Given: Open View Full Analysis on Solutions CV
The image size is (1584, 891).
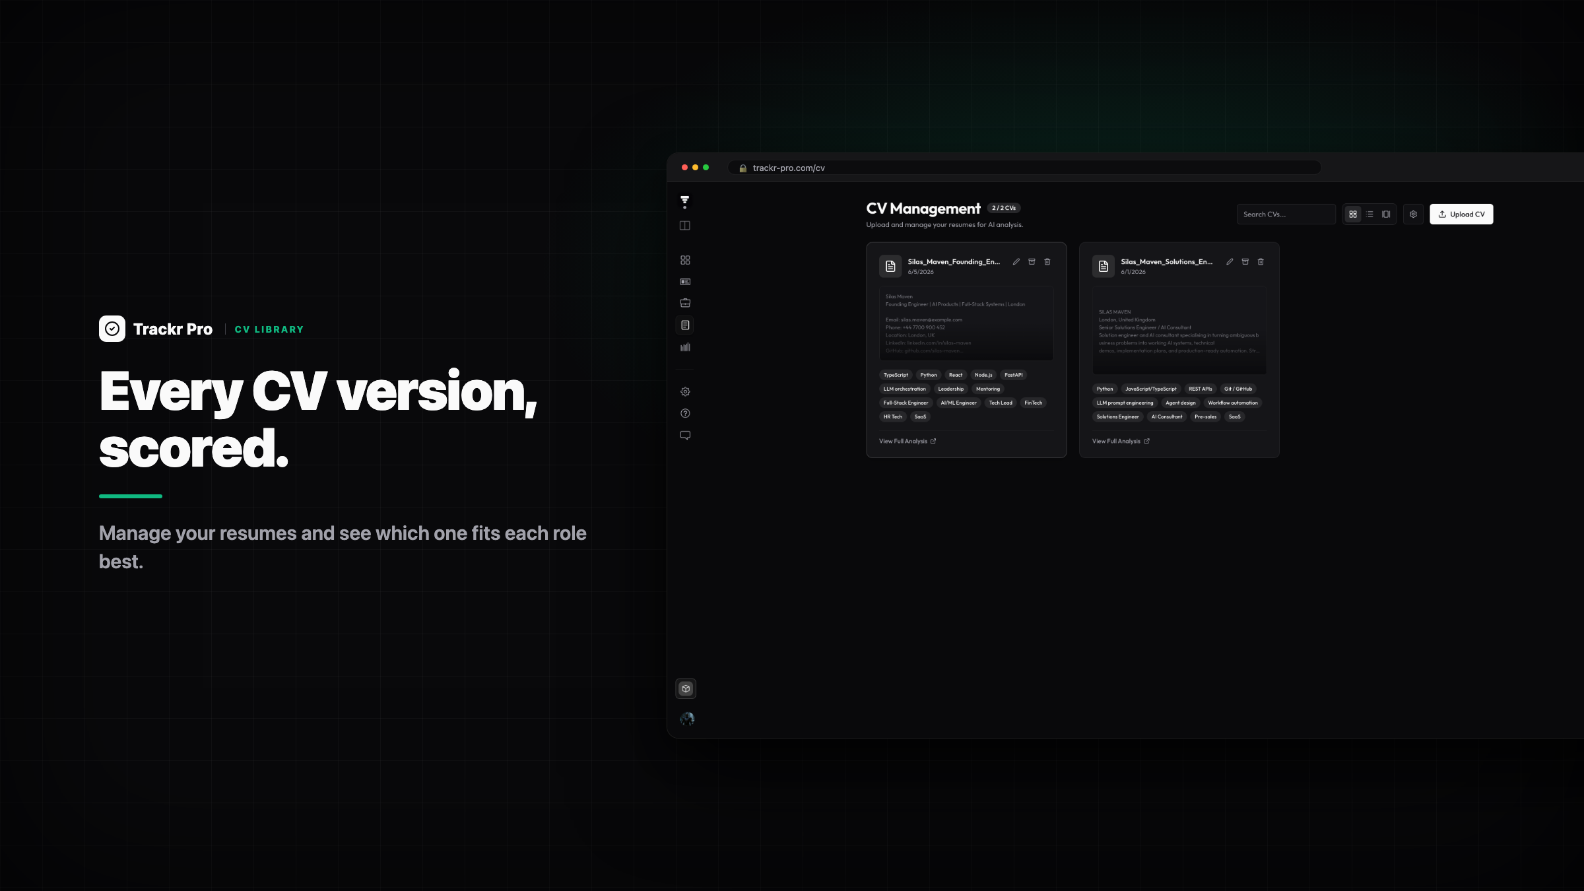Looking at the screenshot, I should (x=1121, y=441).
